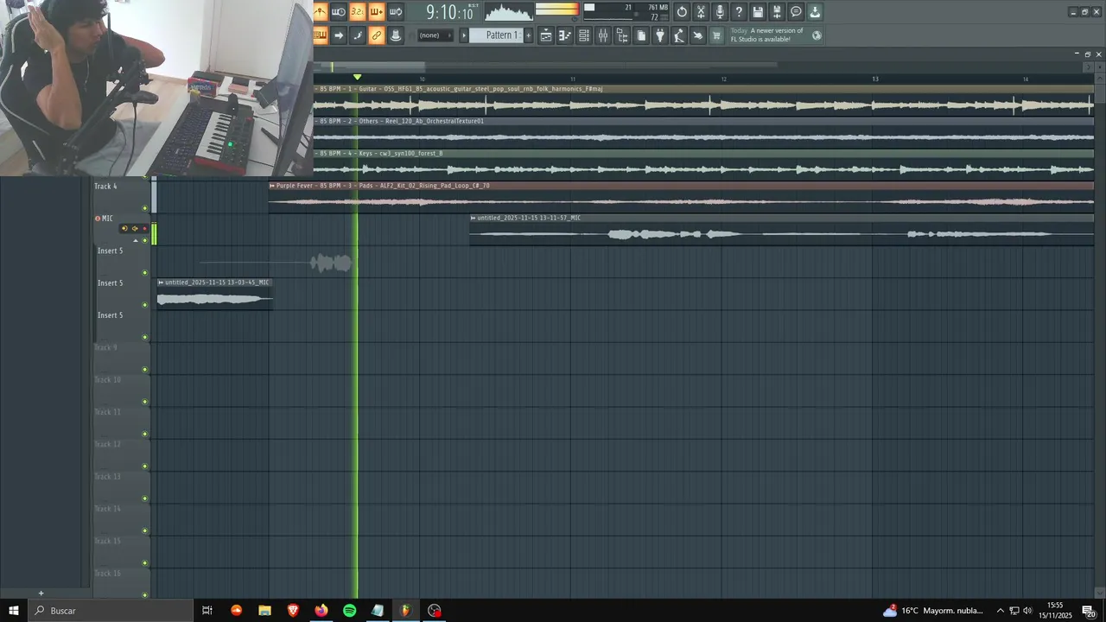Open Firefox from the taskbar
This screenshot has width=1106, height=622.
click(321, 611)
